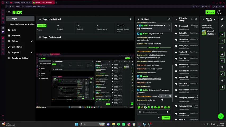The height and width of the screenshot is (127, 226).
Task: Pin Laboonwastaken's chat message
Action: coord(166,96)
